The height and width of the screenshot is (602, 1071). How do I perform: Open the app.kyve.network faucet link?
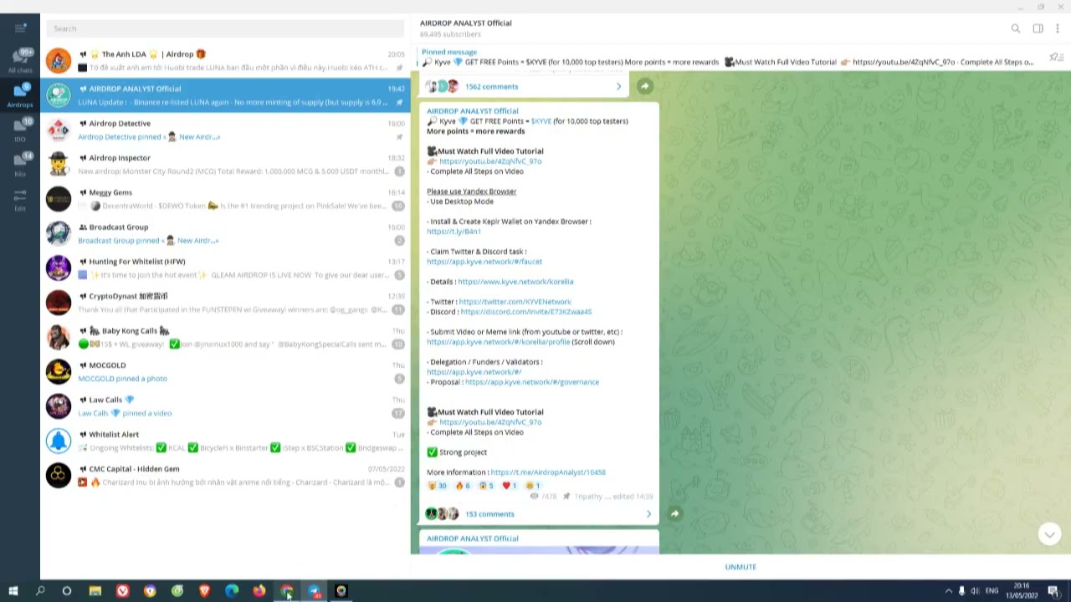(x=484, y=262)
